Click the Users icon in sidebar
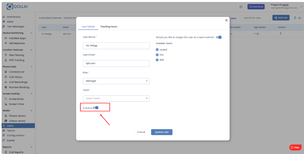The width and height of the screenshot is (304, 154). tap(4, 125)
